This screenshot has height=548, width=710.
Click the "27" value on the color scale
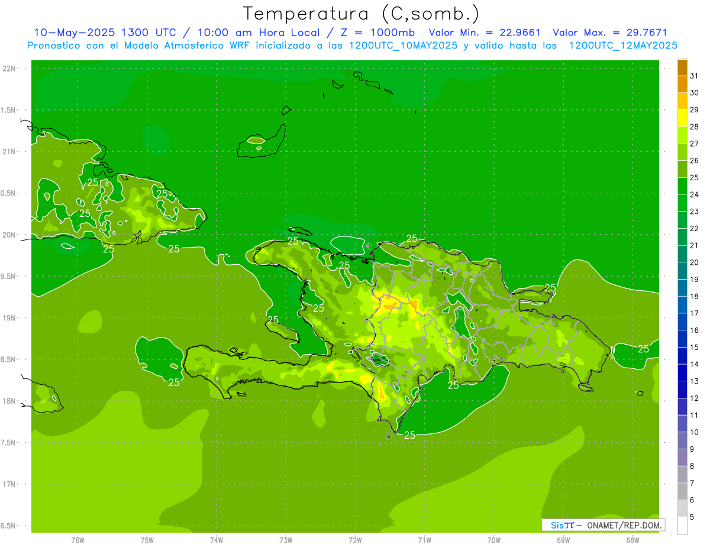tap(695, 144)
